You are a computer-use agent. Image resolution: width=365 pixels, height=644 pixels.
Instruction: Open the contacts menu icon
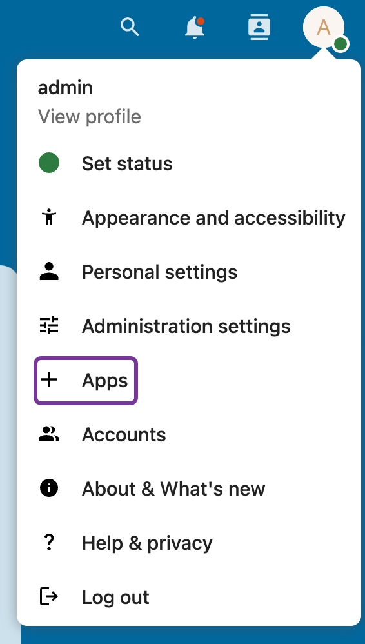pyautogui.click(x=259, y=28)
